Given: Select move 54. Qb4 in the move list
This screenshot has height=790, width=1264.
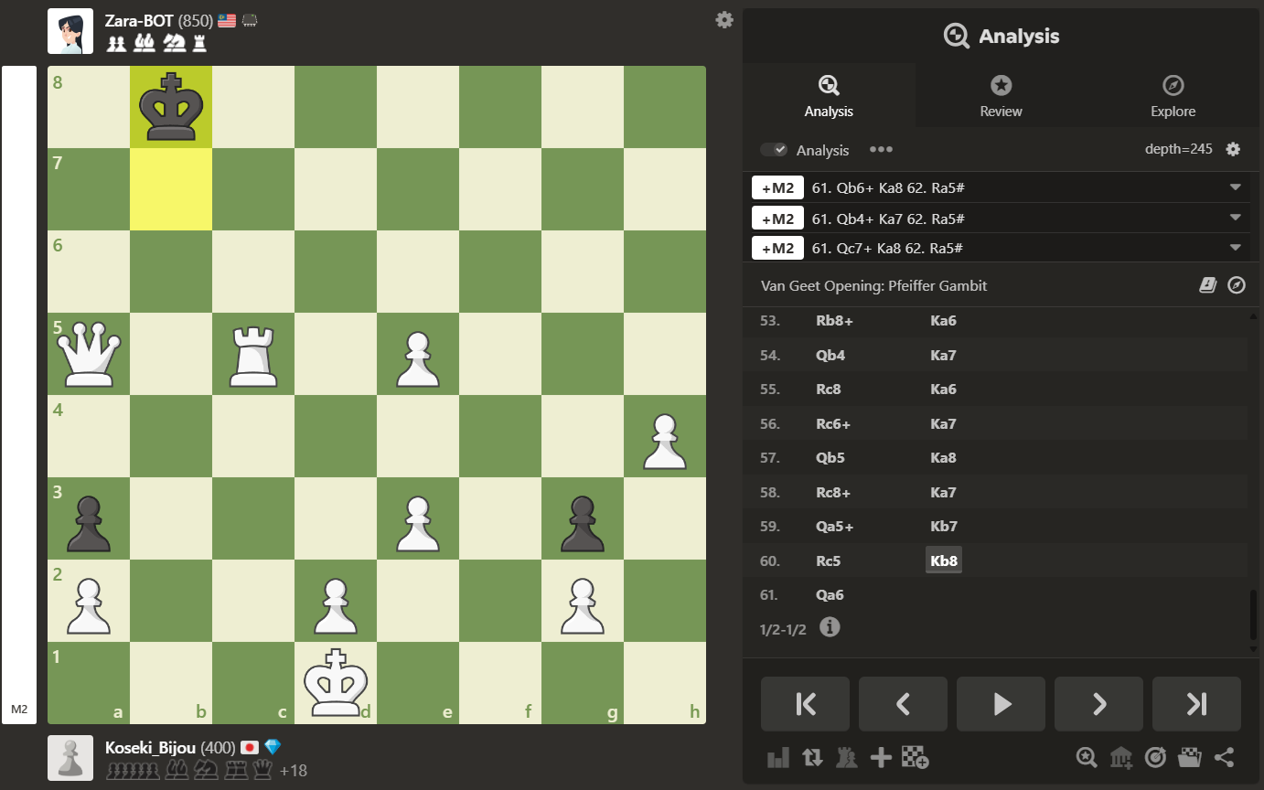Looking at the screenshot, I should [x=830, y=355].
